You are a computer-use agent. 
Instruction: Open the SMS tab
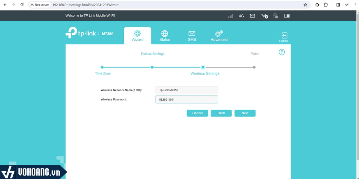(192, 36)
